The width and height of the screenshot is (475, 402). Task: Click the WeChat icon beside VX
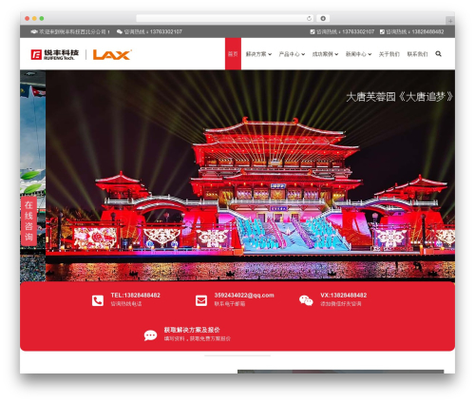tap(306, 300)
